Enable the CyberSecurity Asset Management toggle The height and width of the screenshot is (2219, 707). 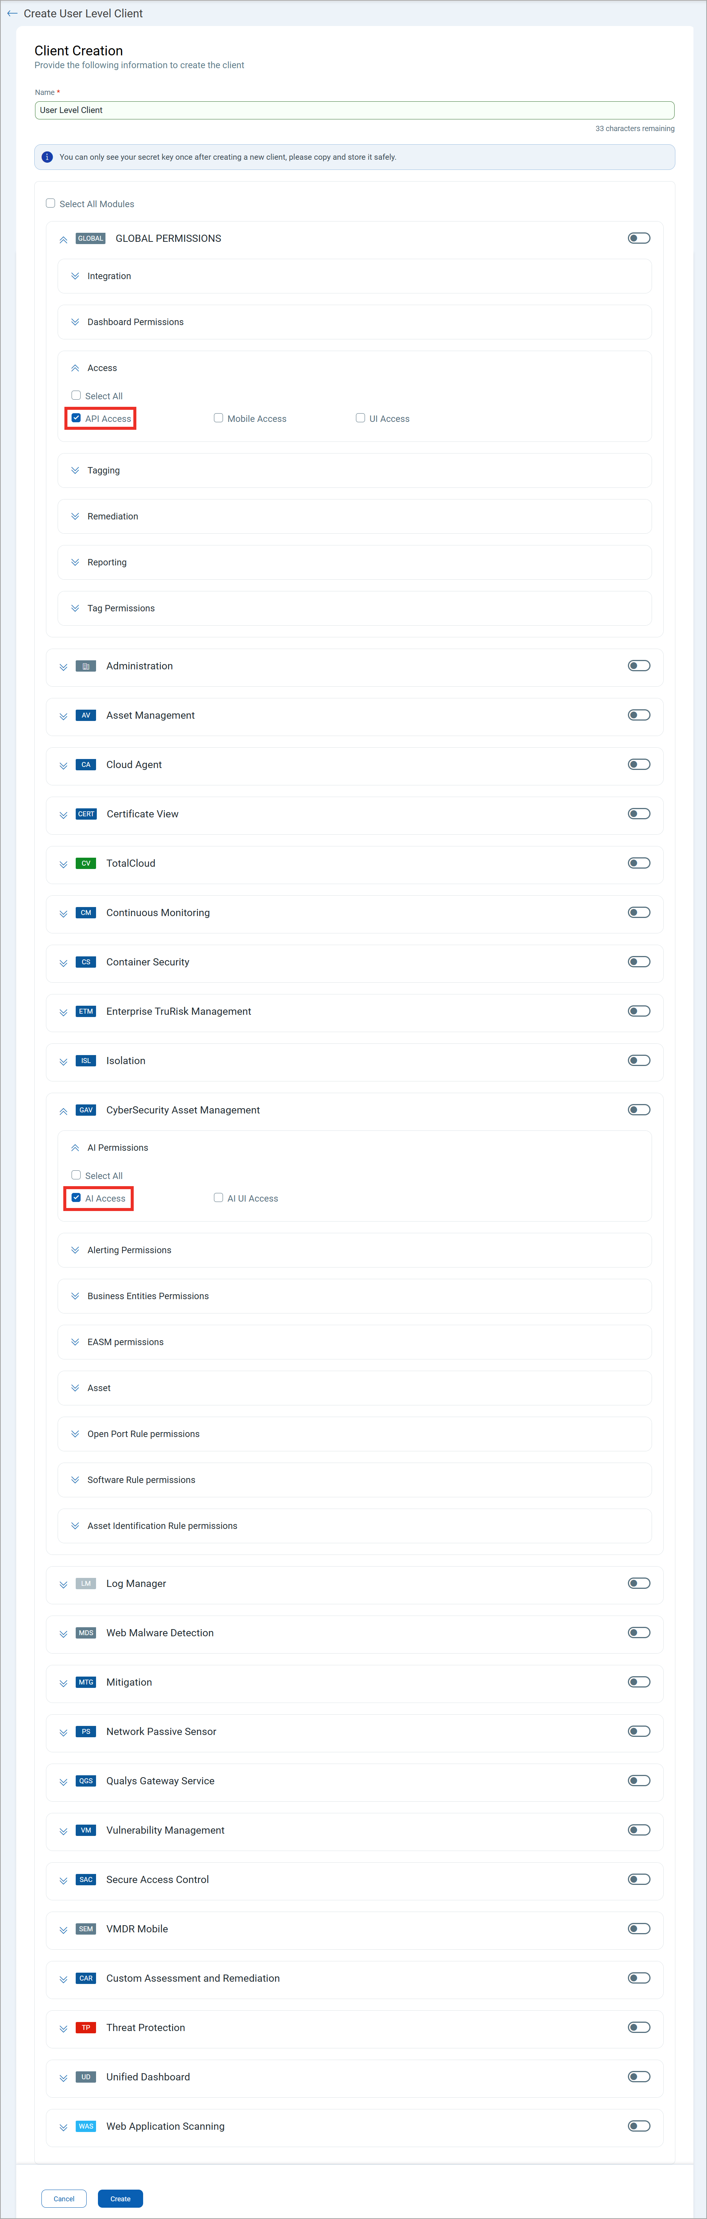tap(639, 1110)
